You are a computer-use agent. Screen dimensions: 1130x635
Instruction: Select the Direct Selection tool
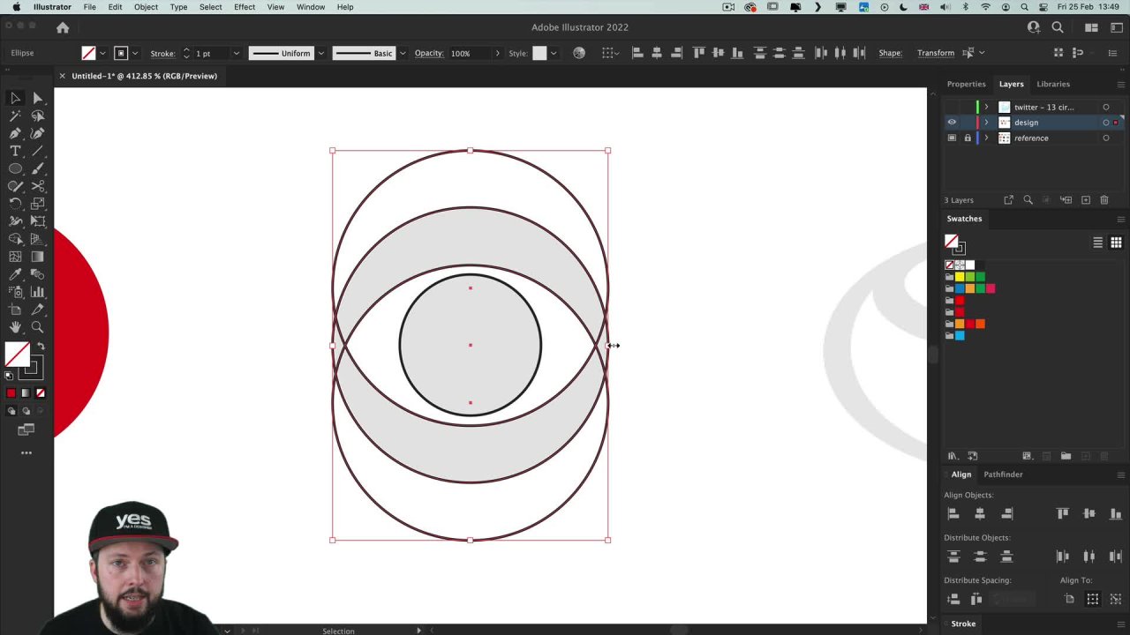[x=37, y=98]
